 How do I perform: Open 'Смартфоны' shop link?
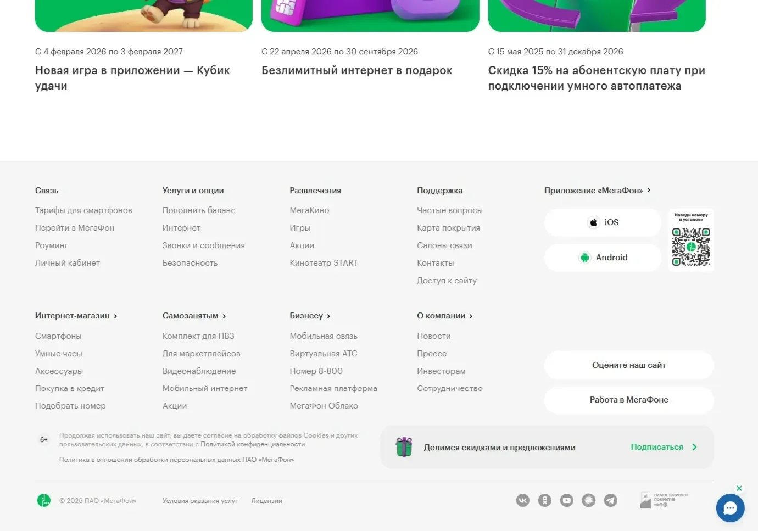click(58, 336)
